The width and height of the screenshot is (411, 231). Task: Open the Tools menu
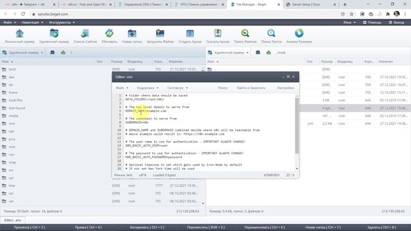(x=62, y=22)
